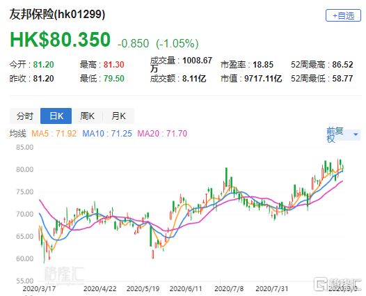Click the 60.00 y-axis label
This screenshot has height=296, width=366.
tap(25, 258)
